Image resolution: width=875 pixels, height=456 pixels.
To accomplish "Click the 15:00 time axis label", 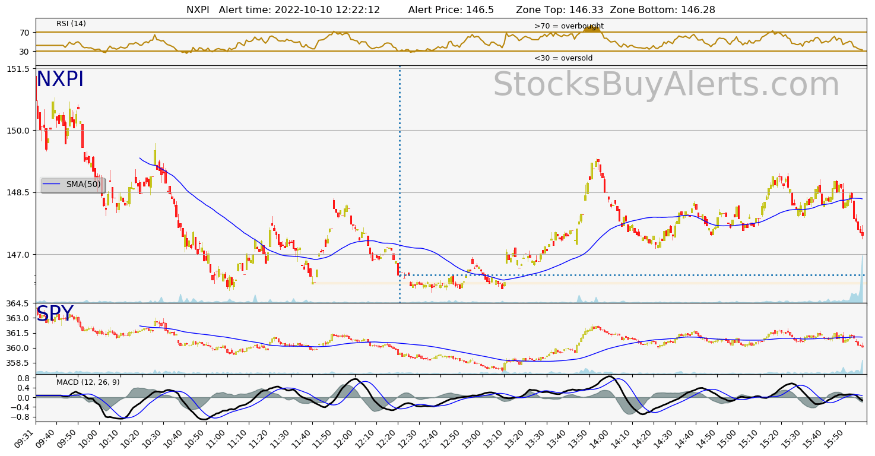I will coord(728,438).
